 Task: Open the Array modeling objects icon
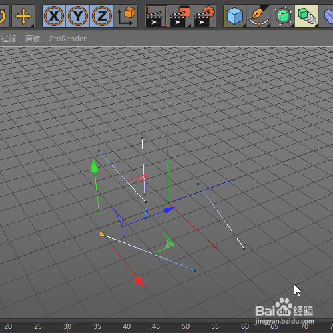(x=307, y=16)
